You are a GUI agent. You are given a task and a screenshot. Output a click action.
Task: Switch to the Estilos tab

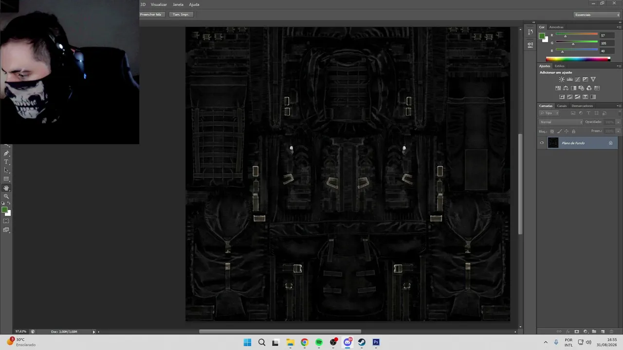560,66
